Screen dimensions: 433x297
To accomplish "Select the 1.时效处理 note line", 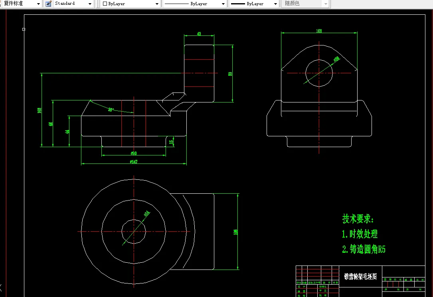I will [360, 234].
